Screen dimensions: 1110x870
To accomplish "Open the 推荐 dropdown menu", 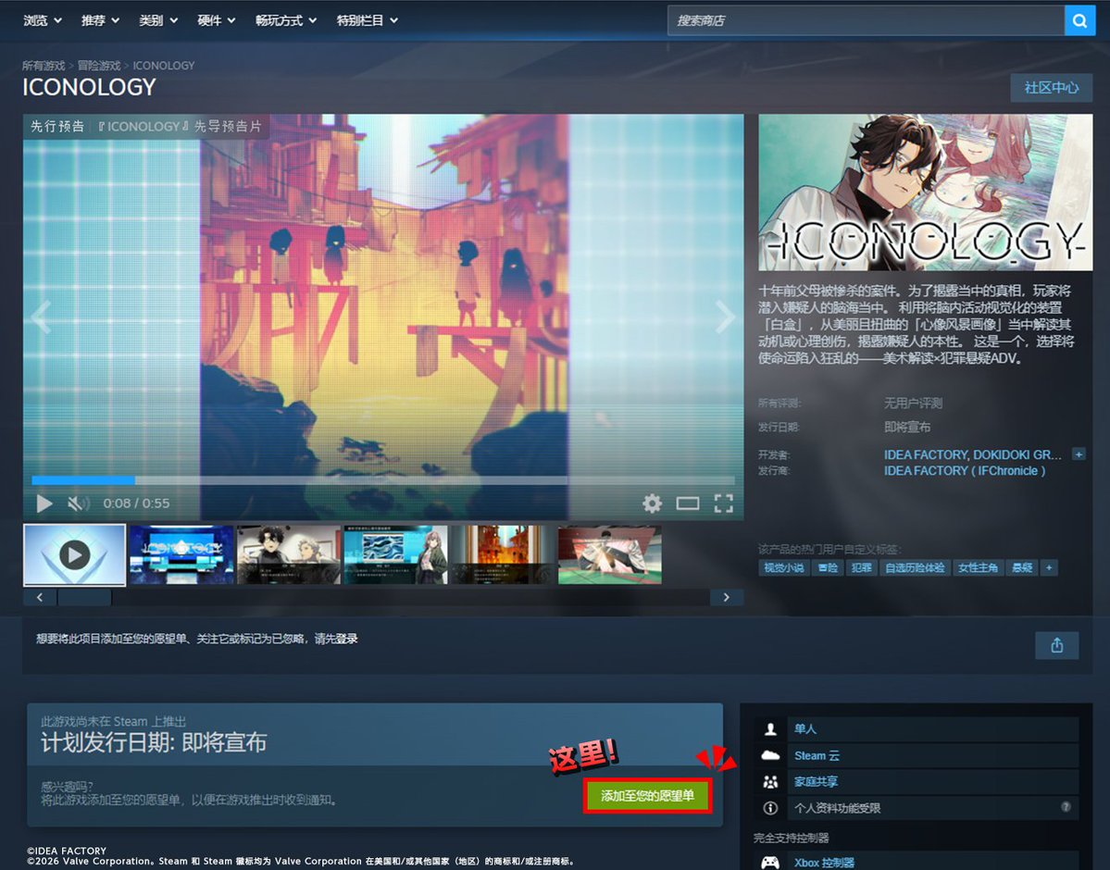I will 100,20.
